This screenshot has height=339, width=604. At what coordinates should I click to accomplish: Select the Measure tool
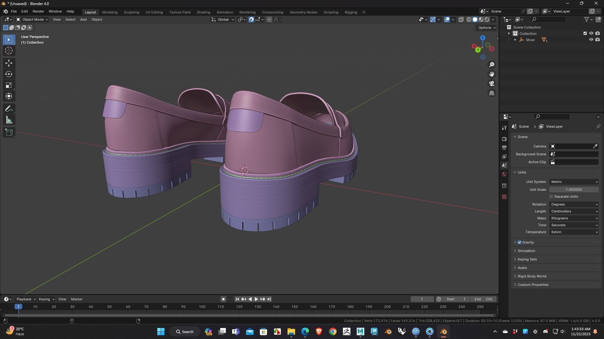coord(9,120)
